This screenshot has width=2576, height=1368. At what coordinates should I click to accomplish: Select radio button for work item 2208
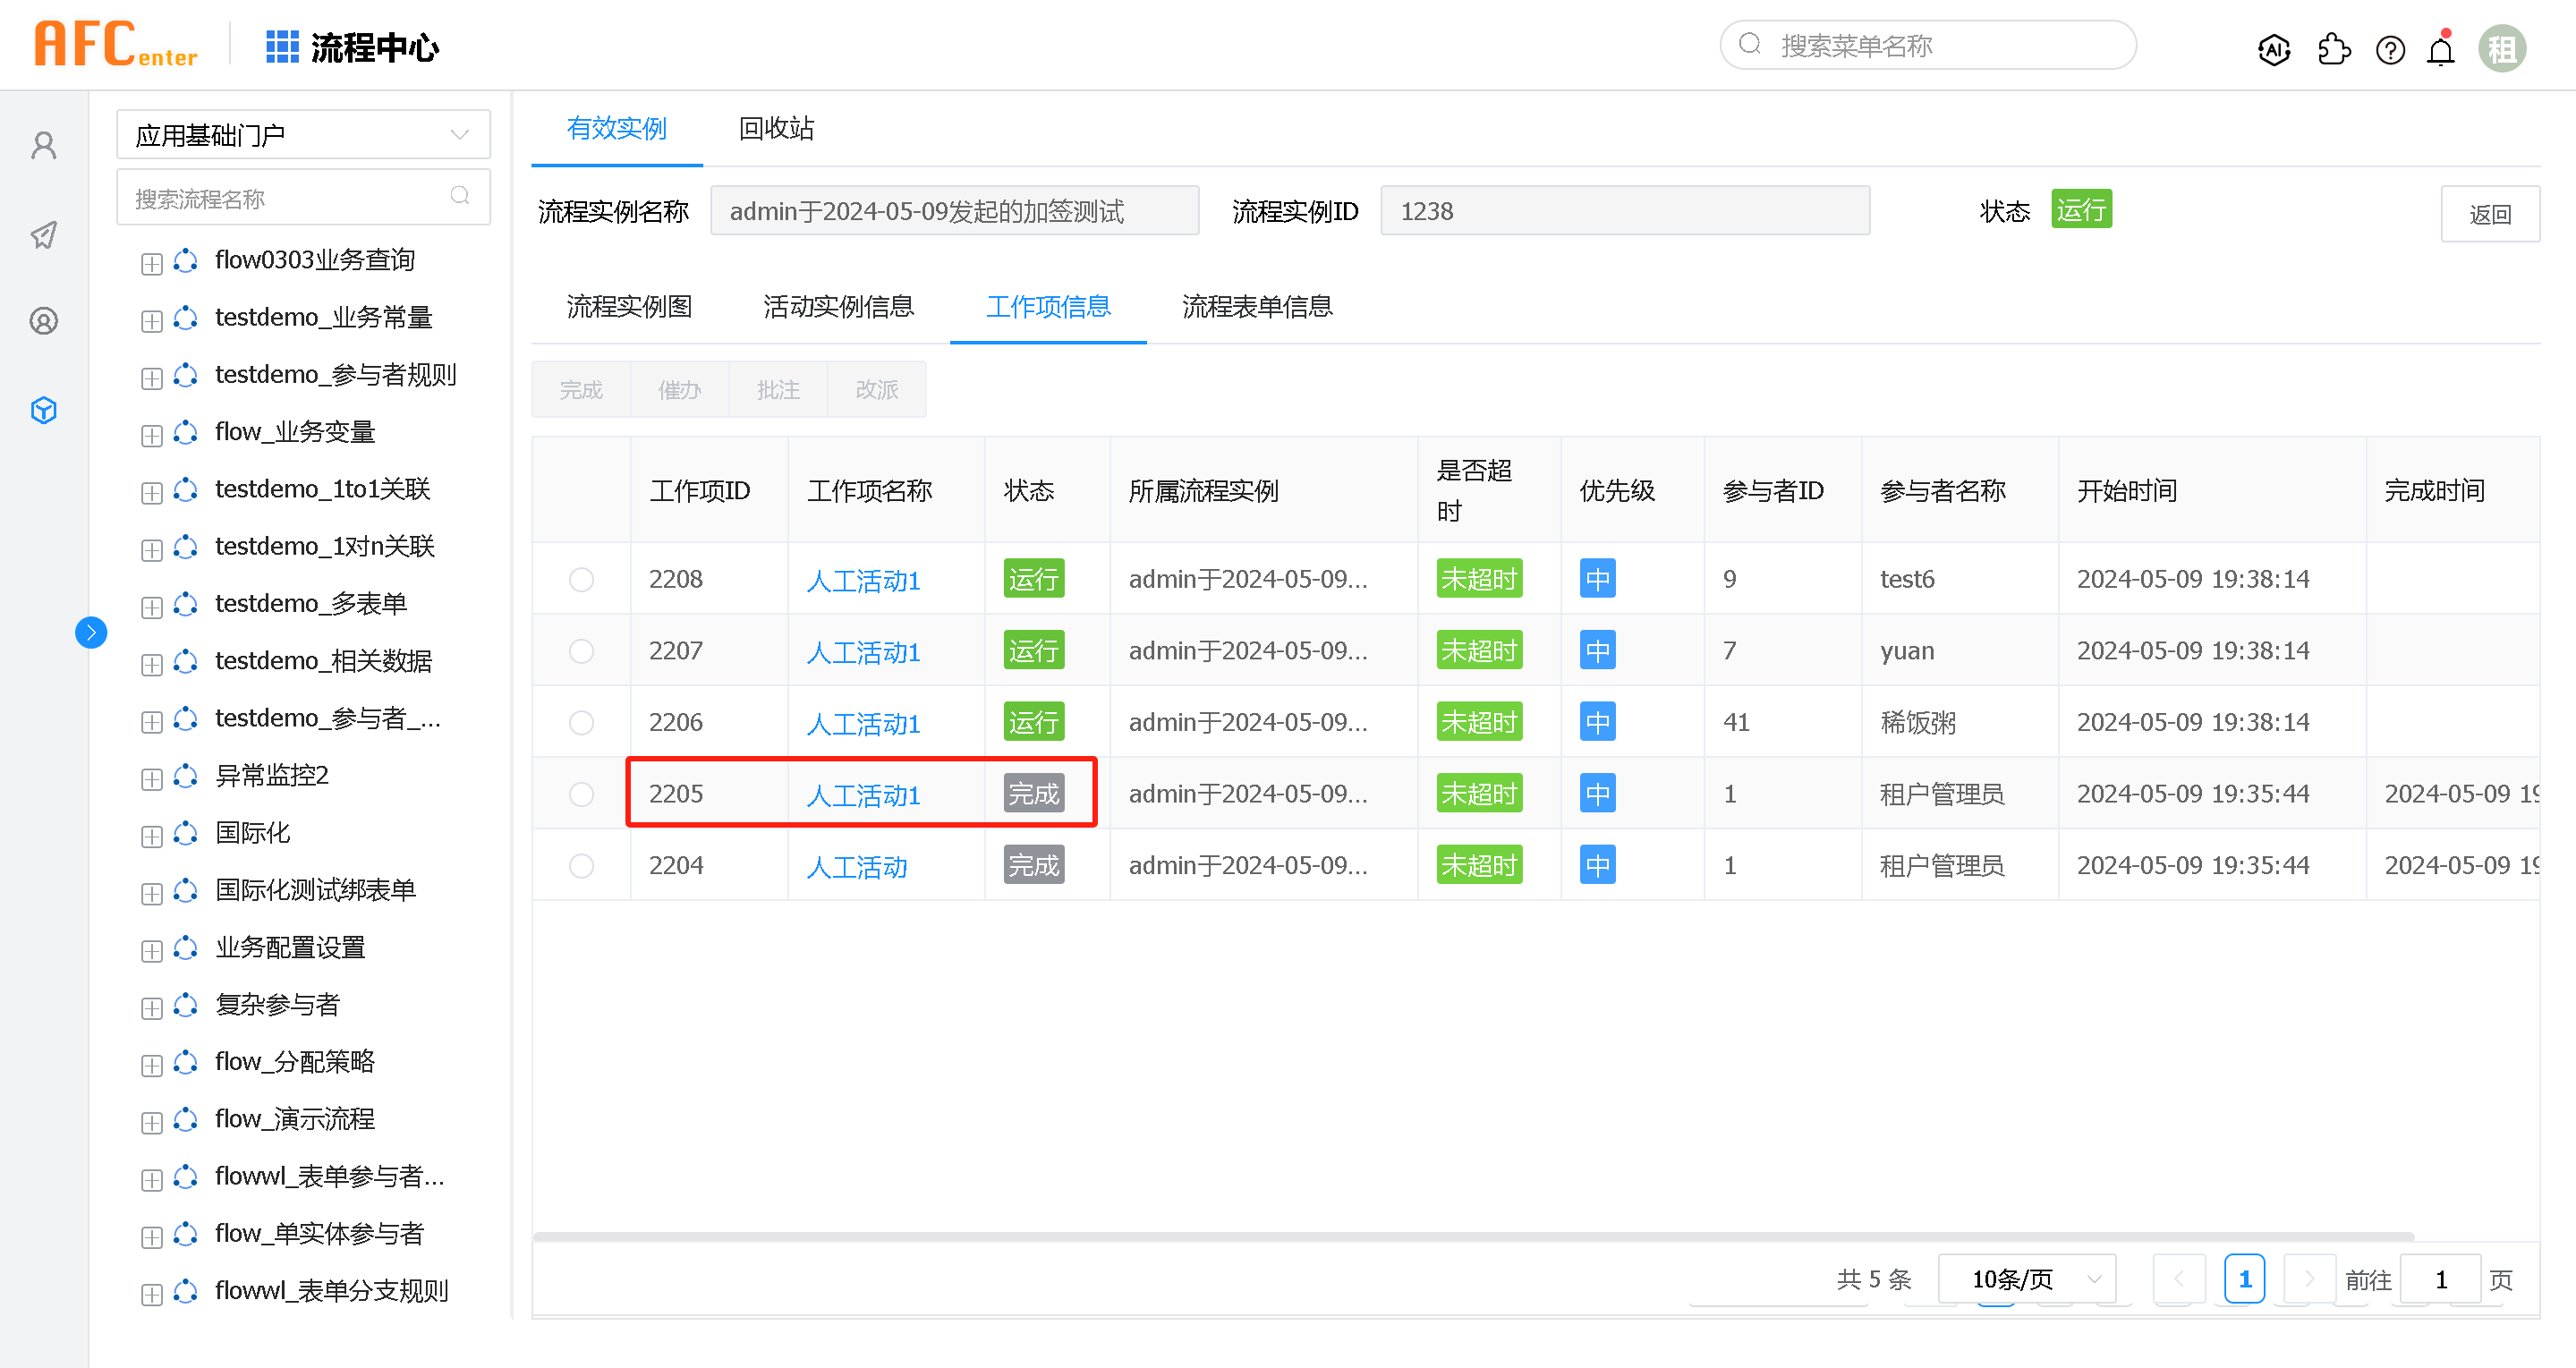coord(581,580)
